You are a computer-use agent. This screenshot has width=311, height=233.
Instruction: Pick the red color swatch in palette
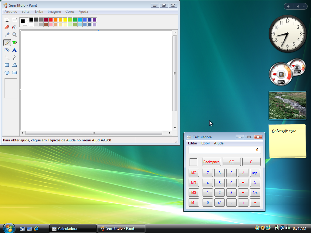click(51, 20)
